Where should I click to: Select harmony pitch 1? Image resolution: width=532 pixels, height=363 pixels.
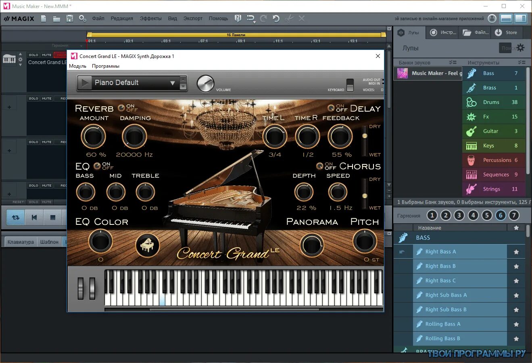[x=432, y=215]
